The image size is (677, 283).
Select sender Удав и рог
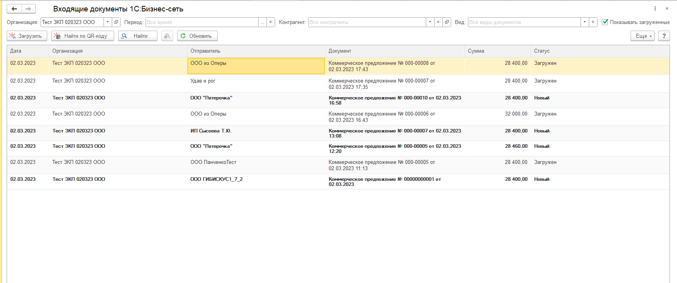pos(256,84)
